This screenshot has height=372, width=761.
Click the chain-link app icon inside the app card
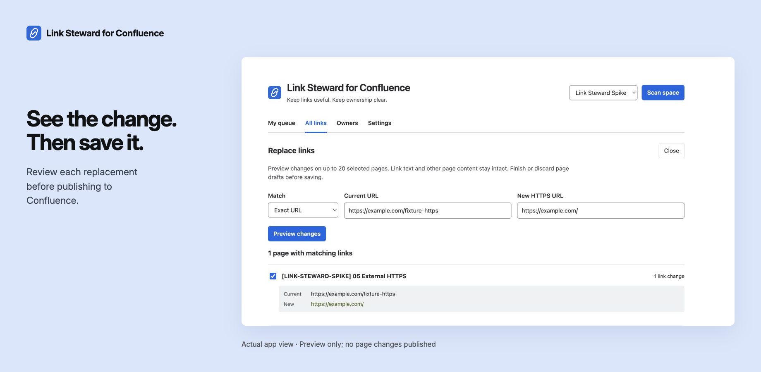click(x=275, y=93)
